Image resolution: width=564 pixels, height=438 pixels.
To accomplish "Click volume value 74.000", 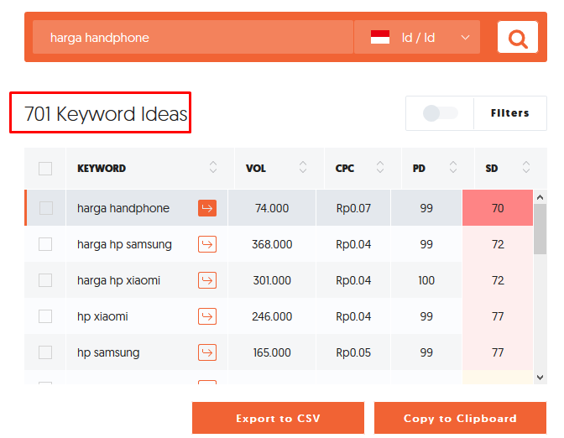I will [272, 208].
